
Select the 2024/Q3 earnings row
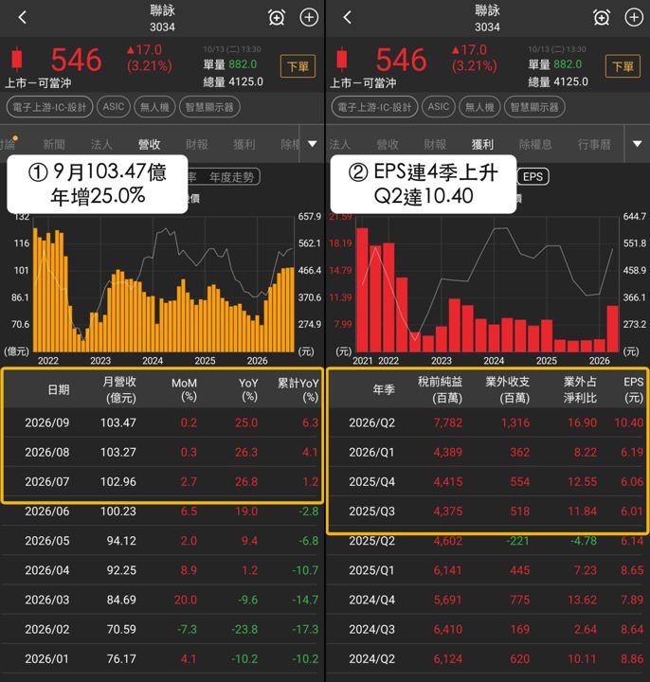tap(488, 629)
